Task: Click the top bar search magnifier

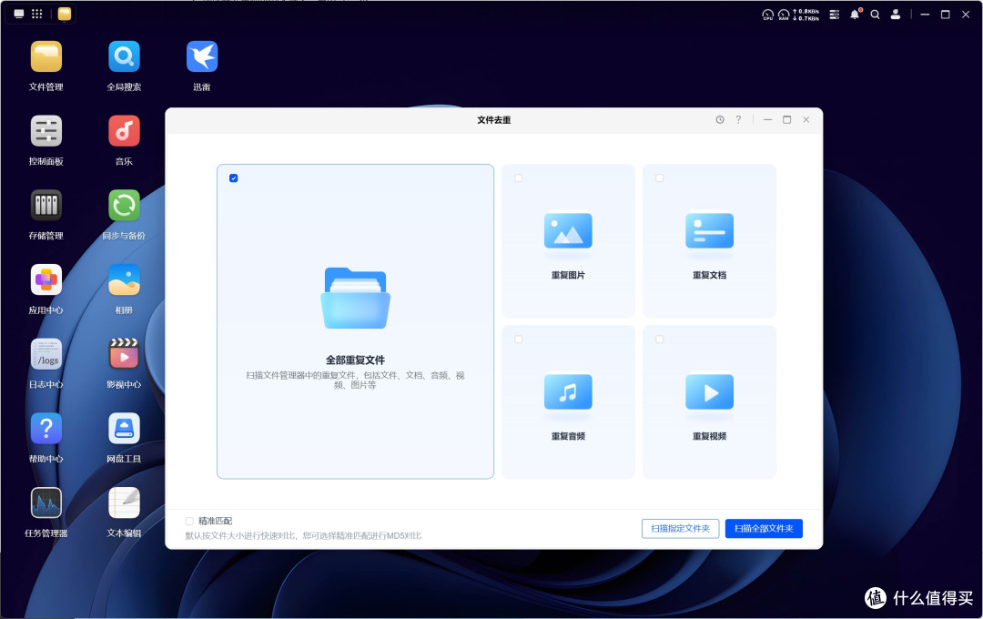Action: pyautogui.click(x=876, y=14)
